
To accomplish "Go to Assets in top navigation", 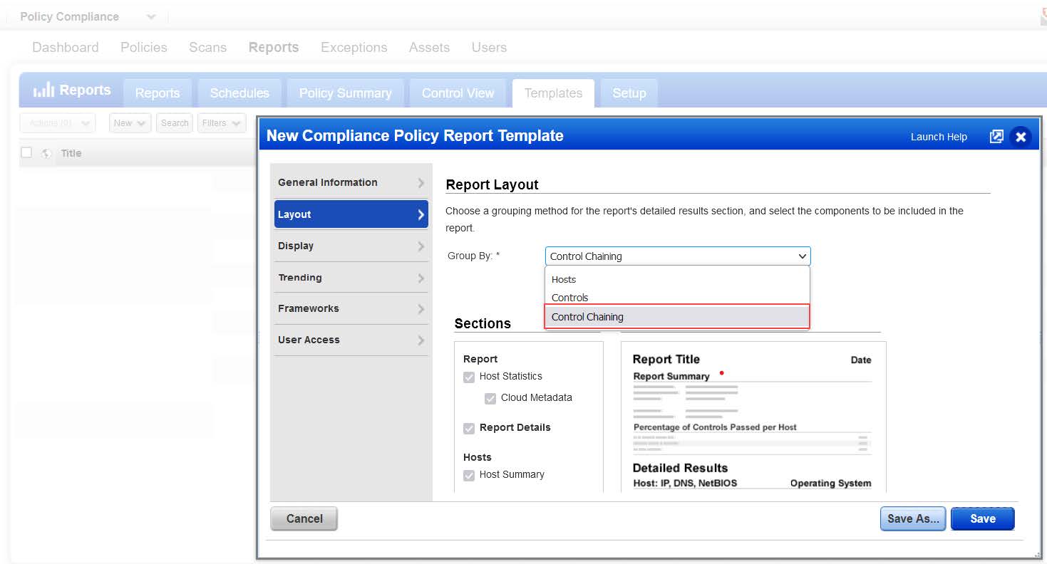I will (429, 48).
